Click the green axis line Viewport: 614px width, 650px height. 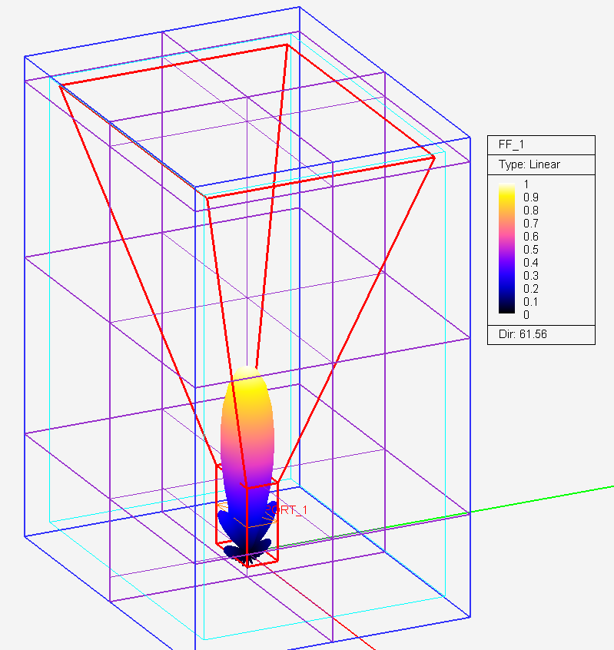(x=539, y=500)
